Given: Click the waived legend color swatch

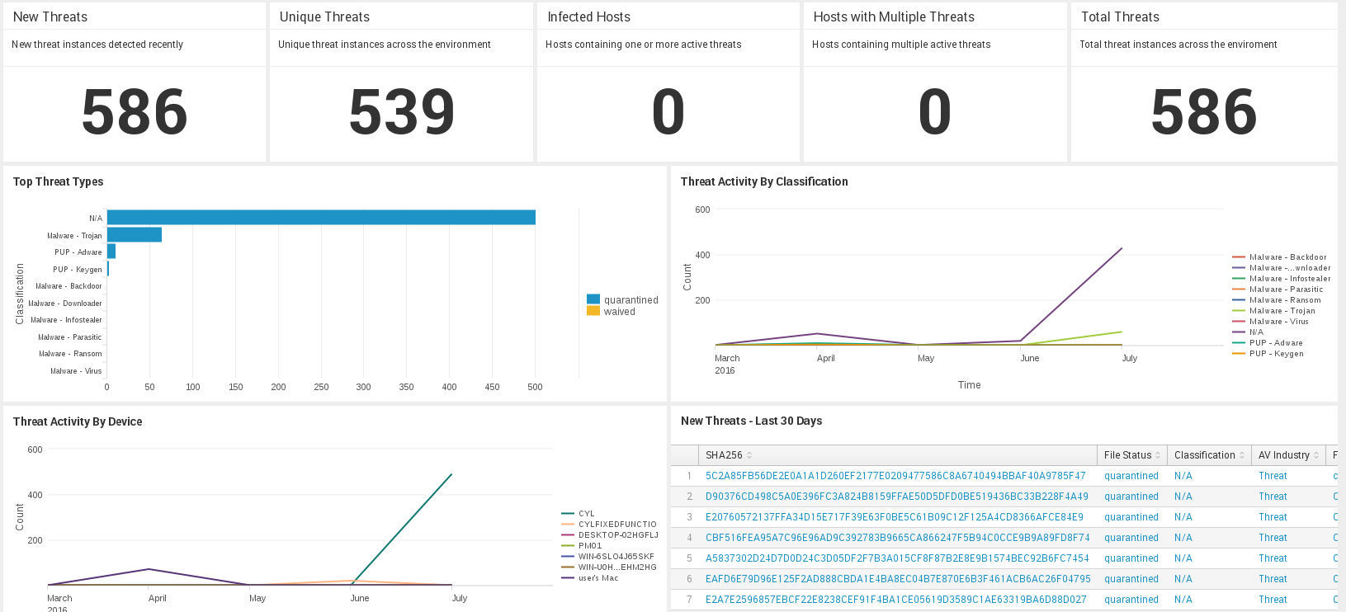Looking at the screenshot, I should point(593,311).
